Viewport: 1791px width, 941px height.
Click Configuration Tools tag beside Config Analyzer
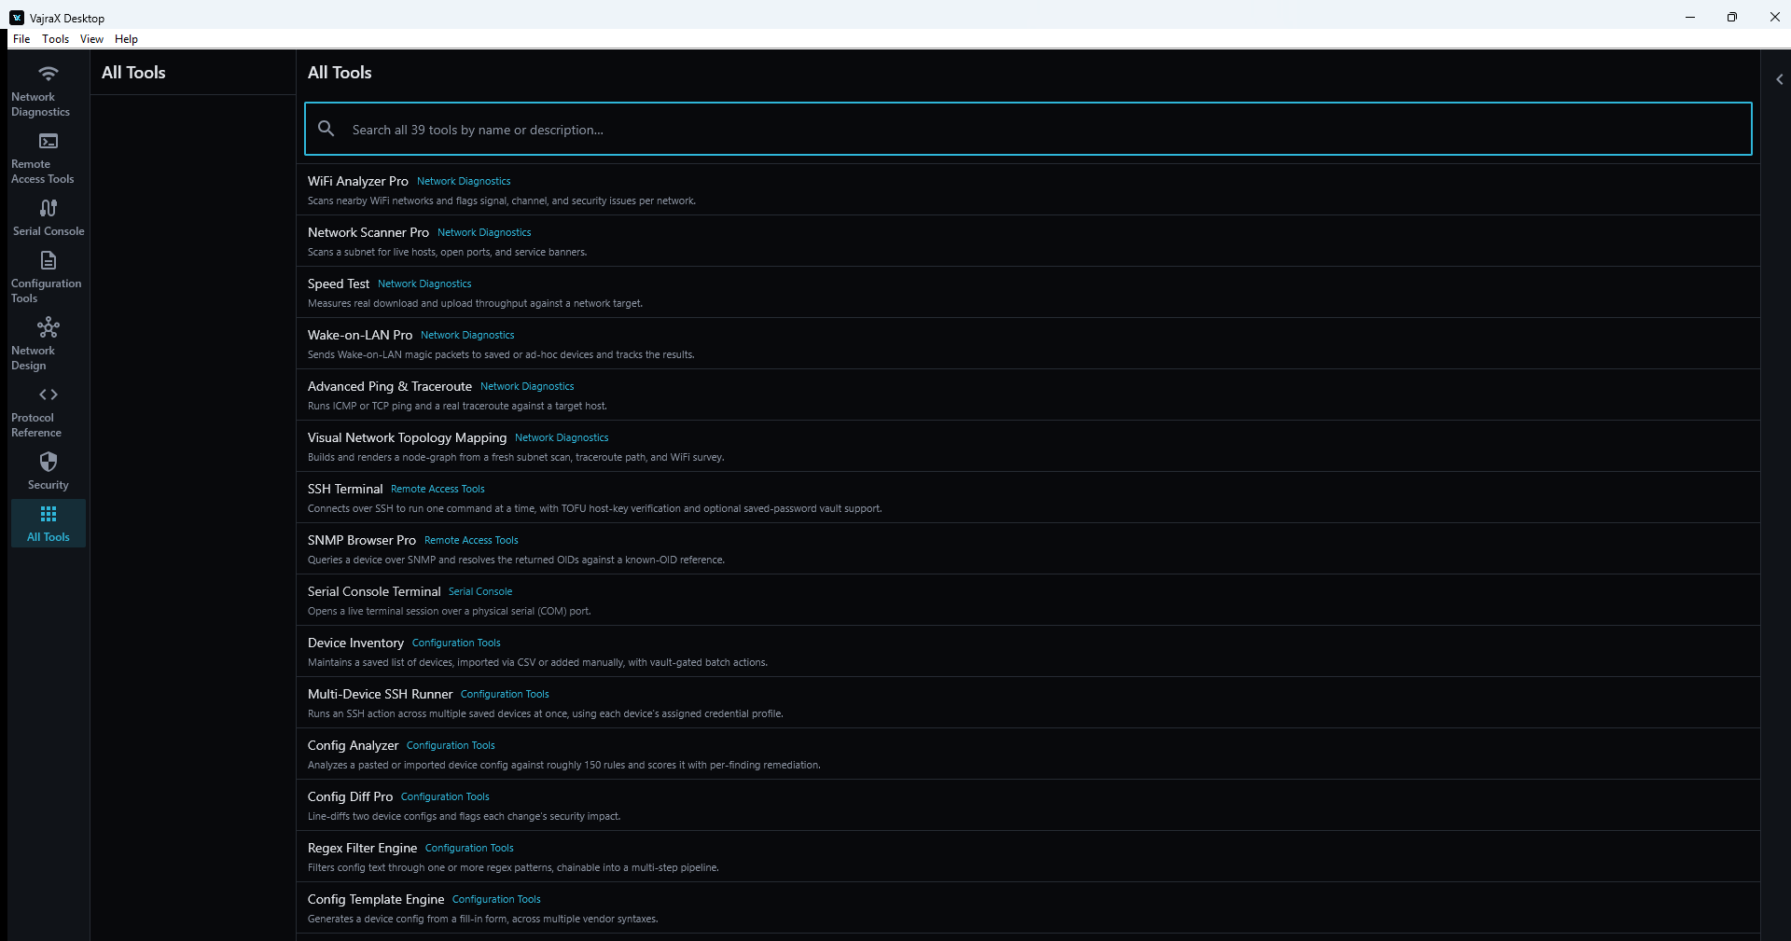(451, 745)
